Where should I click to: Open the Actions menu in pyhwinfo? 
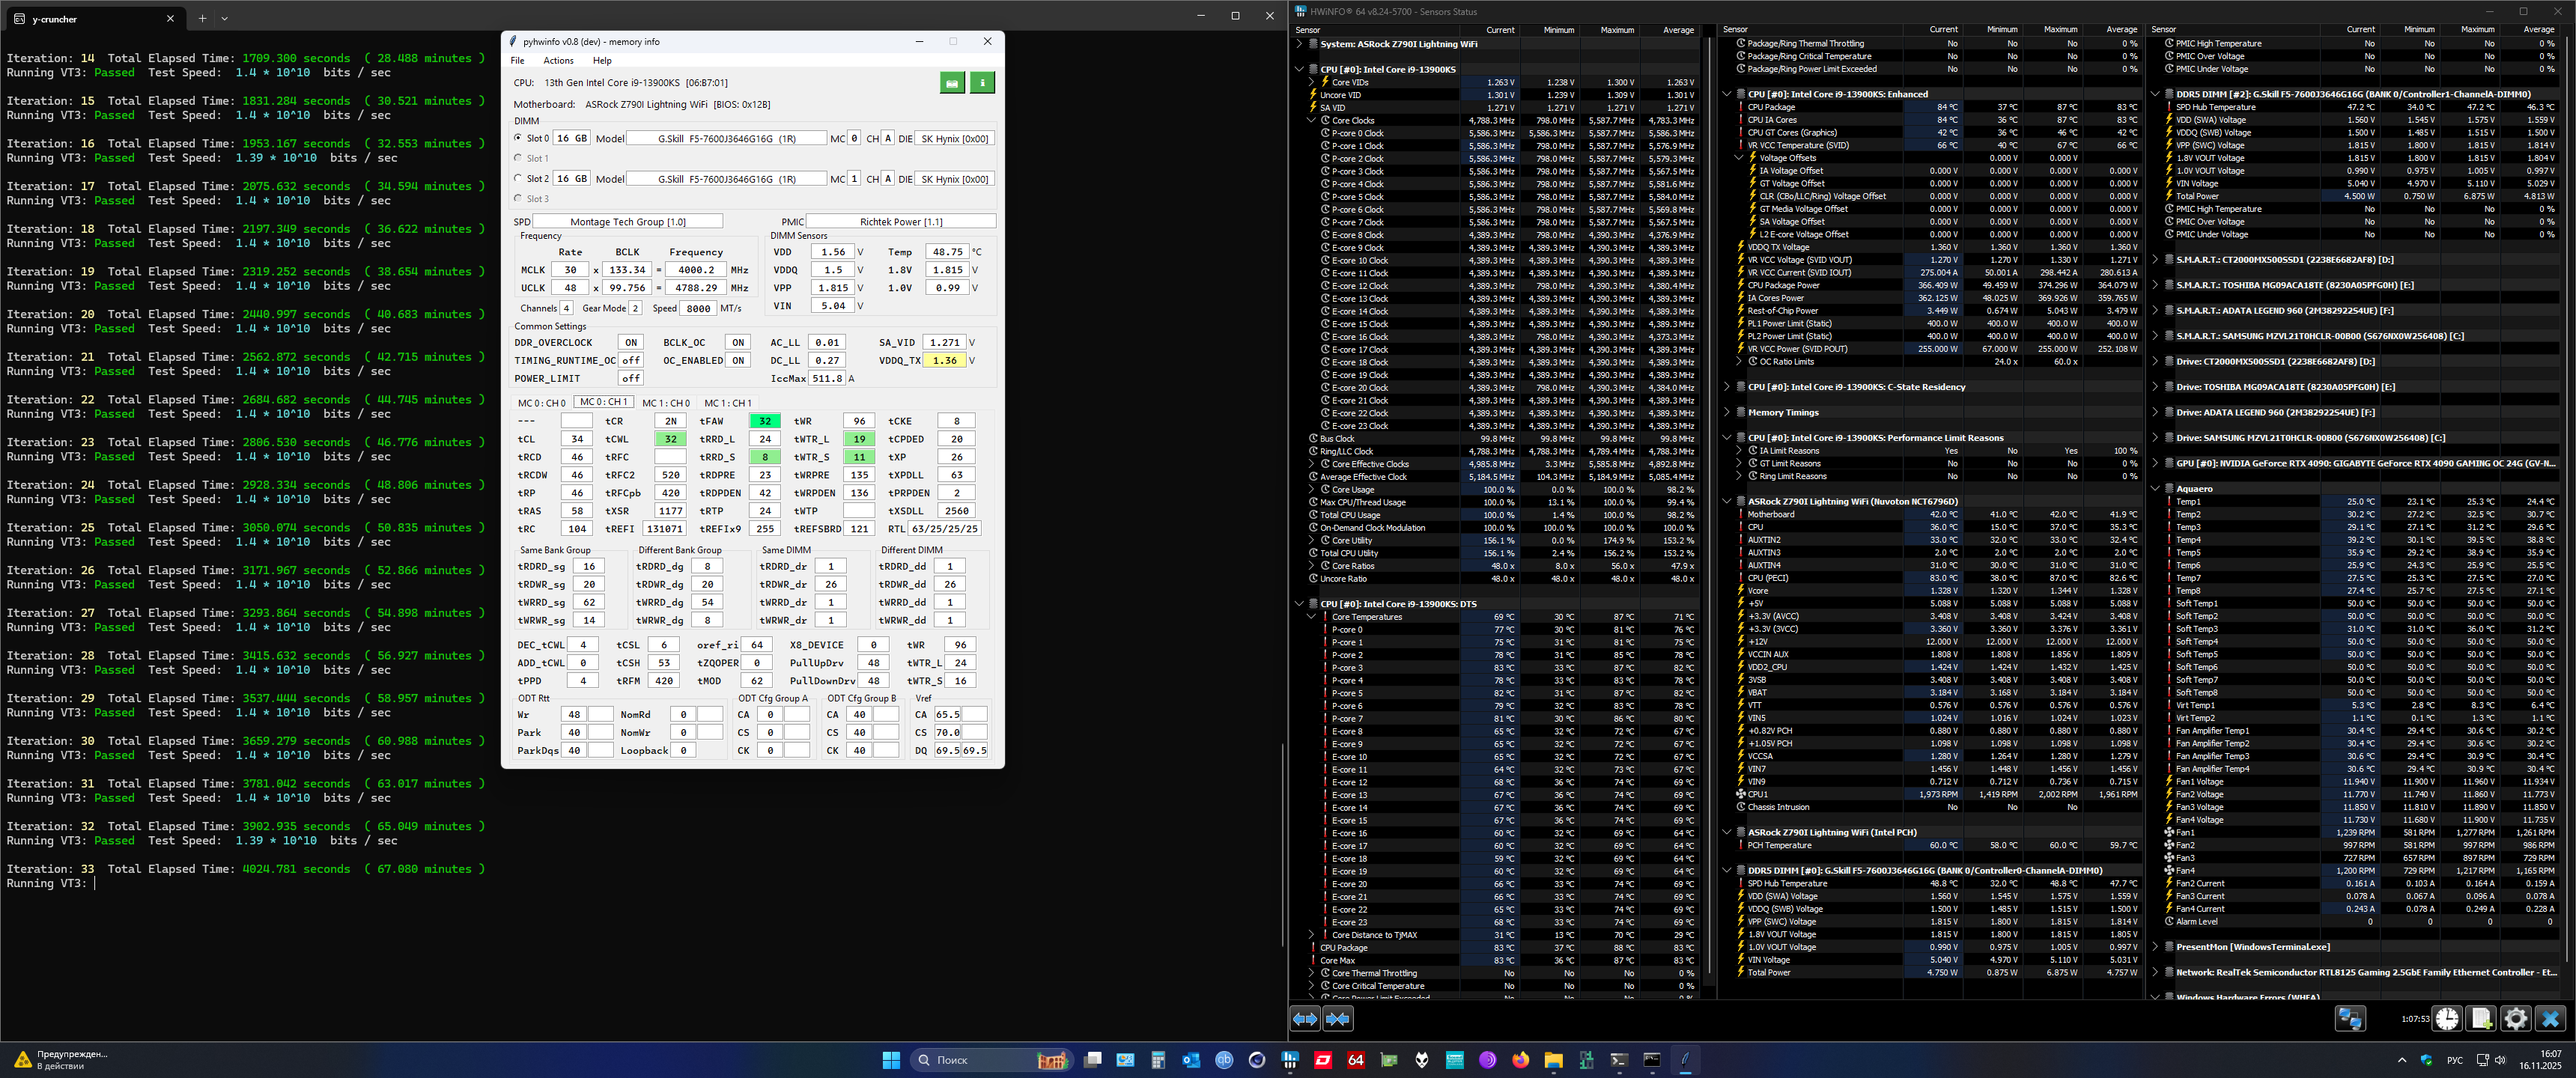(558, 61)
